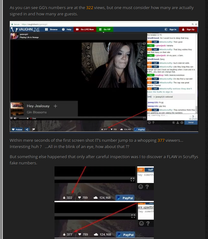This screenshot has height=239, width=208.
Task: Click the Follow heart button
Action: [17, 130]
